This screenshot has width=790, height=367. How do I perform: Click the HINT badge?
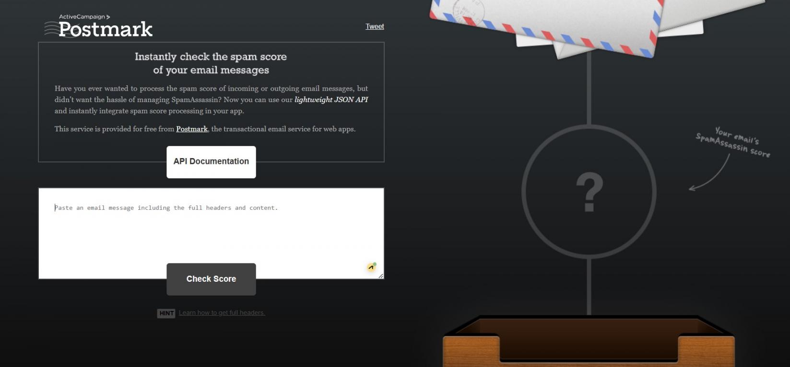(166, 313)
